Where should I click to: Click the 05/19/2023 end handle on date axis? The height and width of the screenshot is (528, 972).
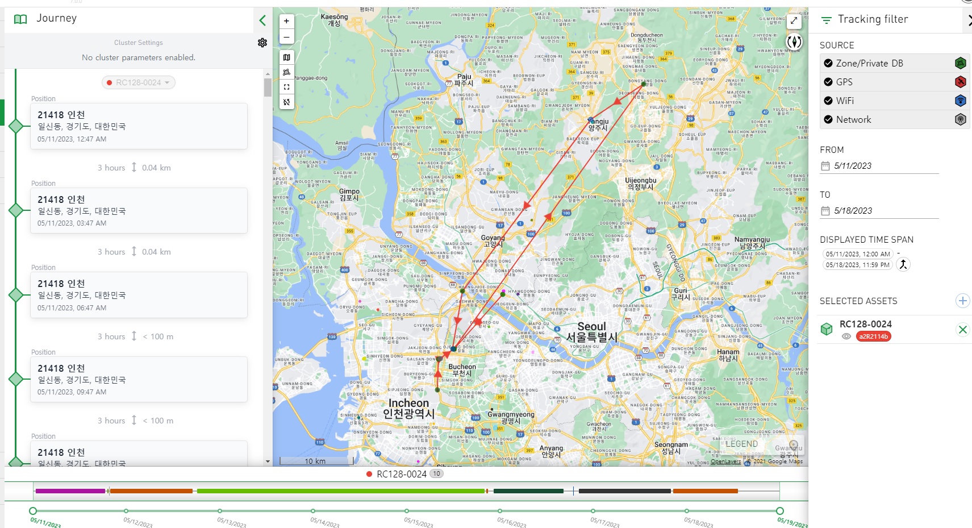[780, 511]
